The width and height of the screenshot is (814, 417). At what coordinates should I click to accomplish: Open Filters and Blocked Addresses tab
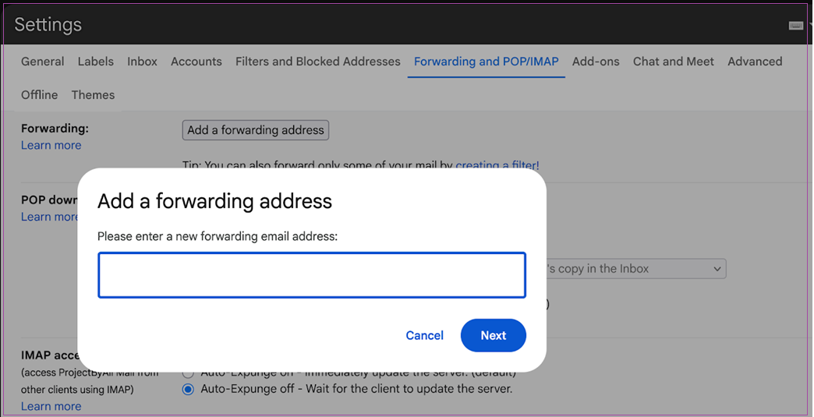click(317, 62)
